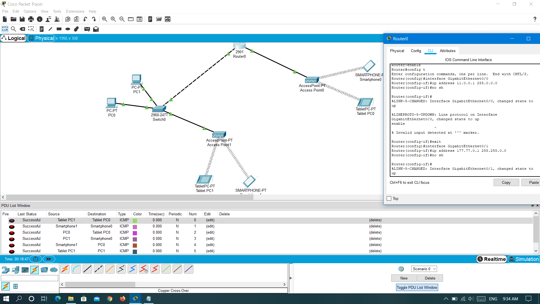Select Copper Cross-Over dashed cable

click(99, 269)
